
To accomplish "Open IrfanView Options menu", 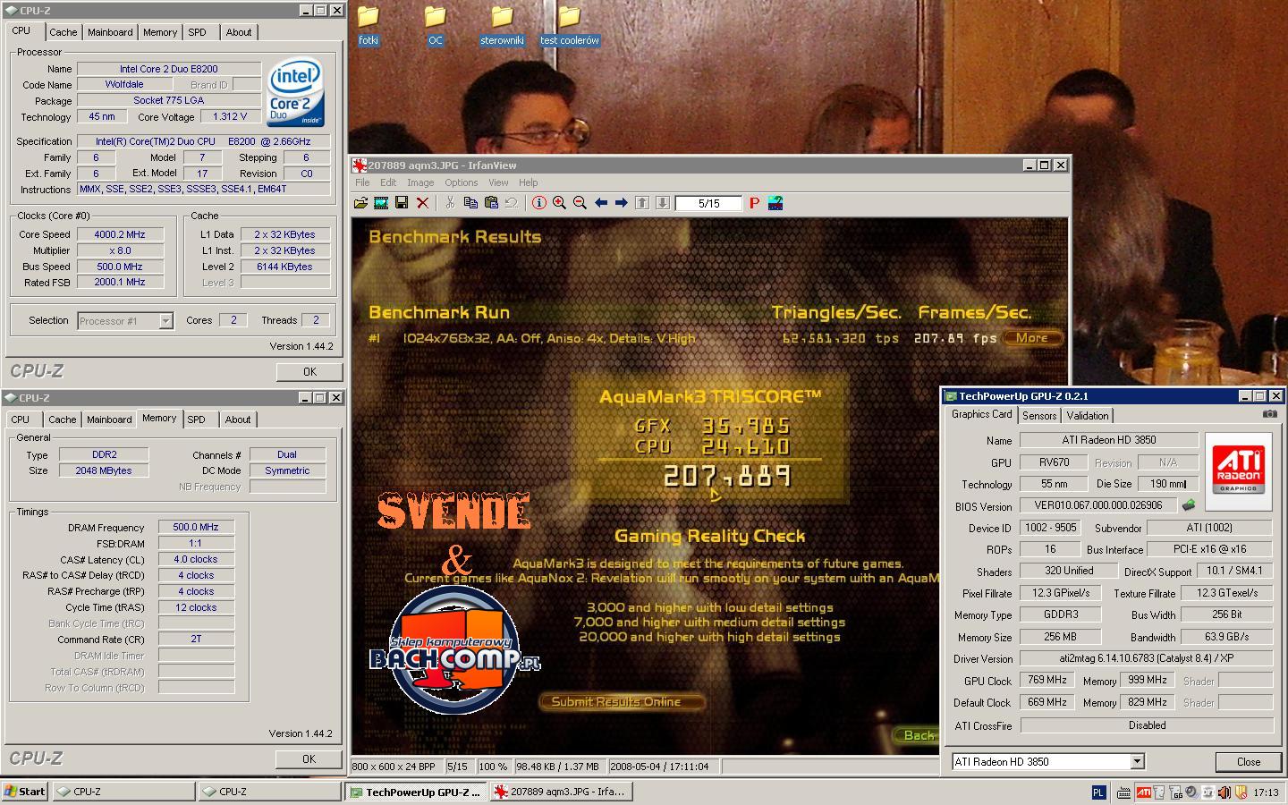I will click(462, 182).
